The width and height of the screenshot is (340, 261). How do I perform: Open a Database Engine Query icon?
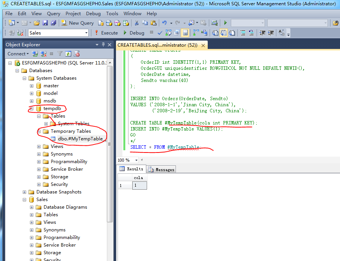pyautogui.click(x=101, y=23)
